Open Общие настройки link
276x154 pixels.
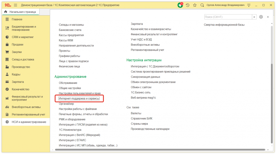[x=70, y=88]
